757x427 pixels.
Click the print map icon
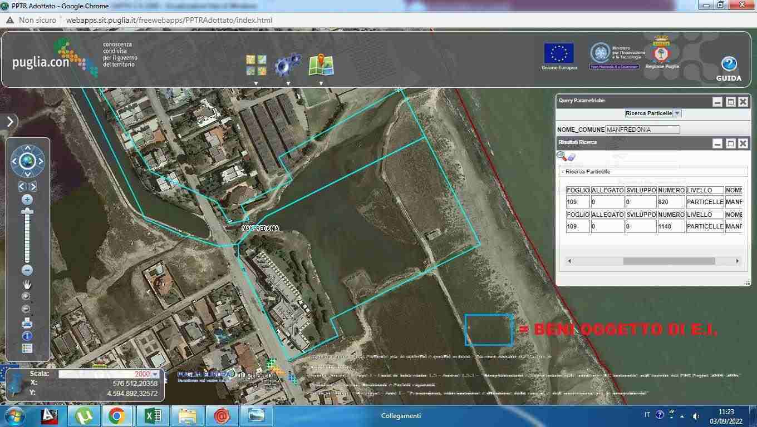coord(27,323)
